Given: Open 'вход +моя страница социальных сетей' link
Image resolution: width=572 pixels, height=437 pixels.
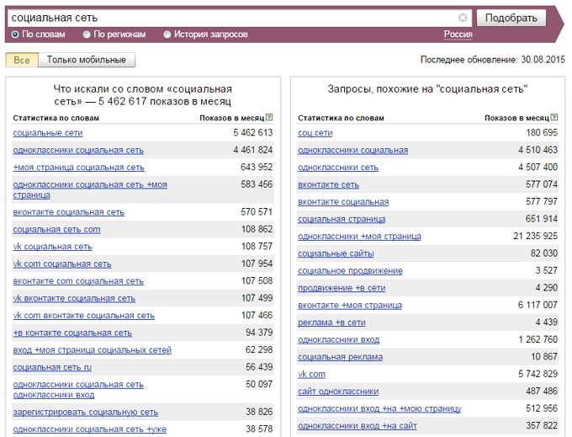Looking at the screenshot, I should 93,350.
